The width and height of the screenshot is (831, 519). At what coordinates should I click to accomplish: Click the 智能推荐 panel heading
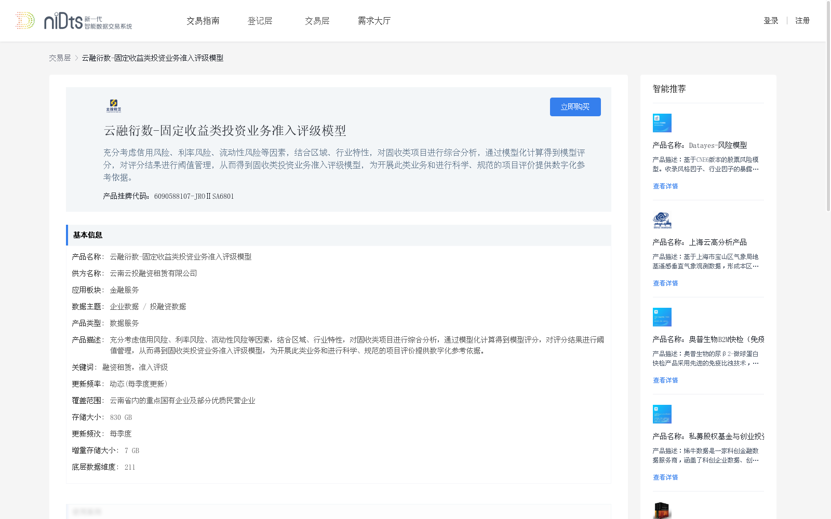(x=669, y=89)
